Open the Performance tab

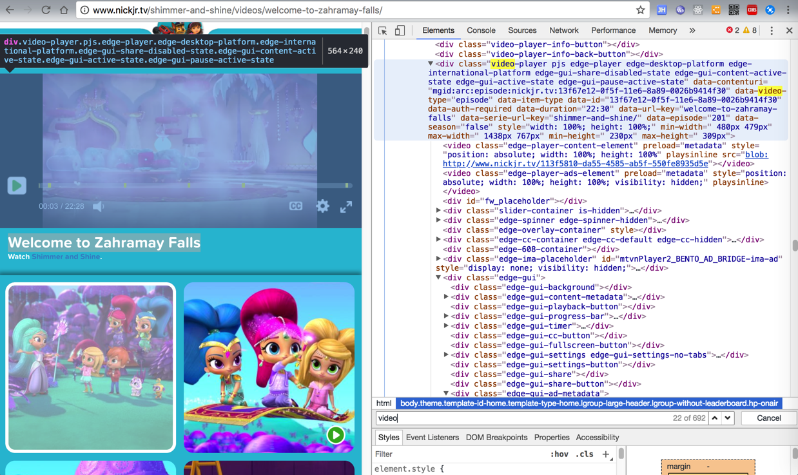(613, 30)
